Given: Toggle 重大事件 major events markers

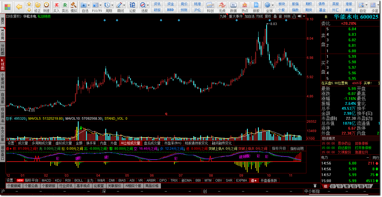Looking at the screenshot, I should 236,16.
